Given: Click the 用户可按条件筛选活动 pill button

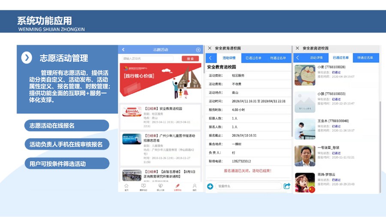Looking at the screenshot, I should [66, 163].
